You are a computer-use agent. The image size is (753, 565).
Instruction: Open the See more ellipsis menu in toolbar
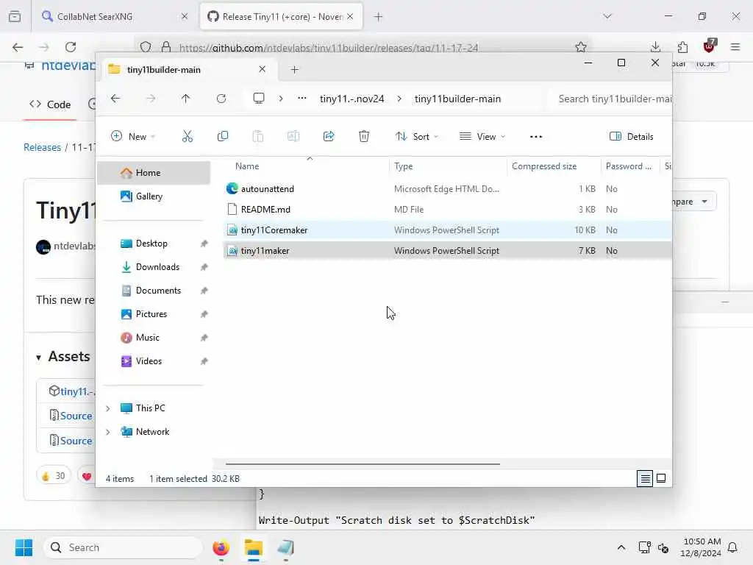point(536,136)
